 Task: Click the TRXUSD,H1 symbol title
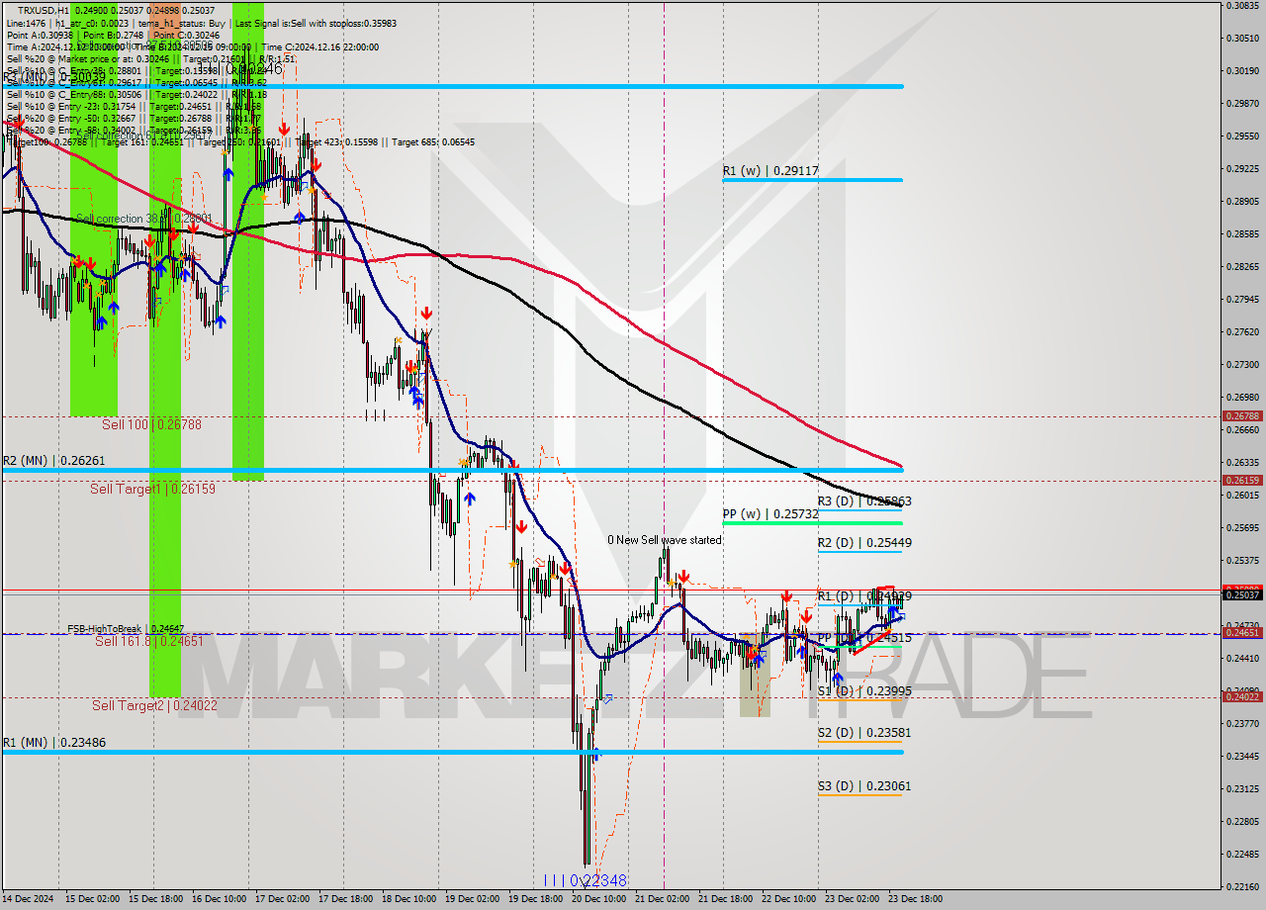[44, 10]
